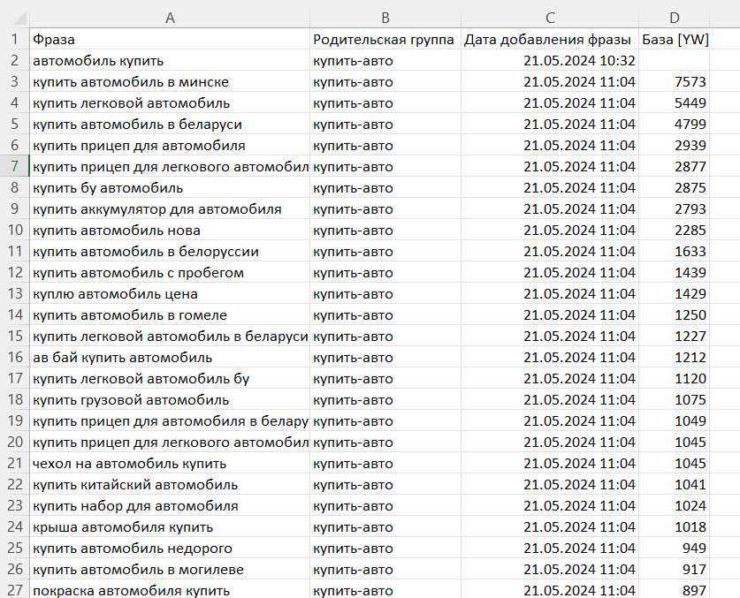Click the 'База [YW]' header cell
This screenshot has width=740, height=598.
tap(674, 39)
